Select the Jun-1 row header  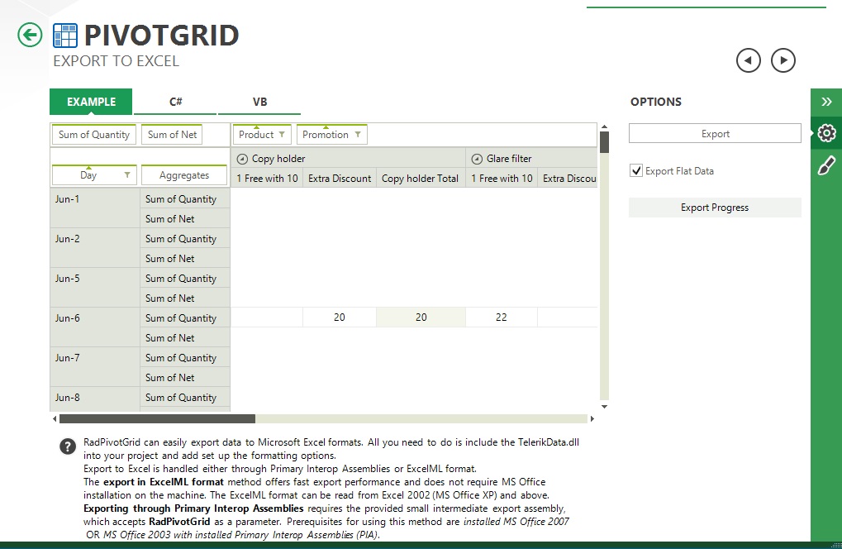coord(95,208)
